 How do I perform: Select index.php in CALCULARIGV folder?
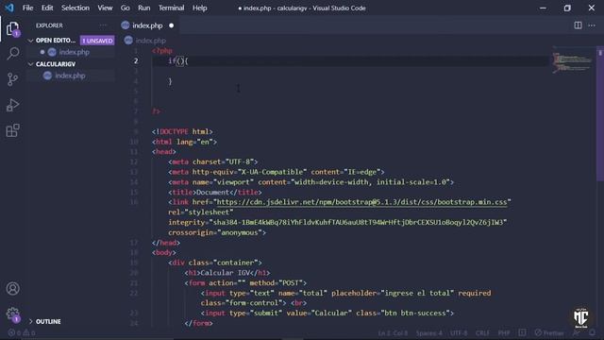pos(70,76)
